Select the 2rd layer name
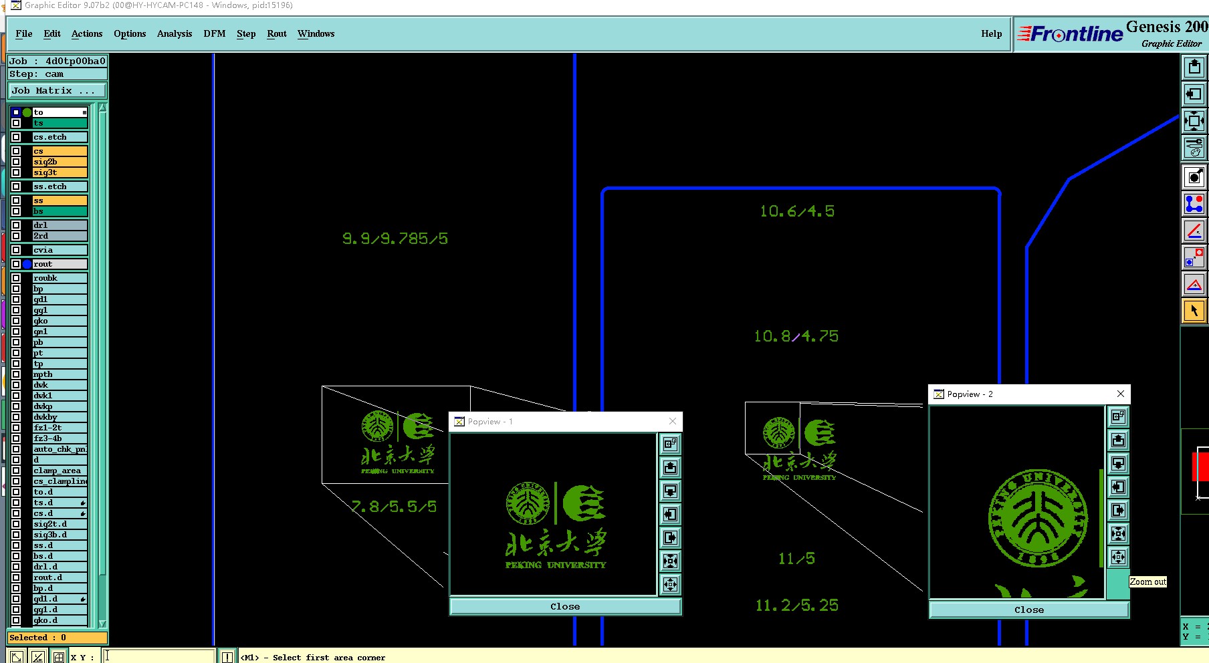The image size is (1209, 663). pyautogui.click(x=60, y=236)
